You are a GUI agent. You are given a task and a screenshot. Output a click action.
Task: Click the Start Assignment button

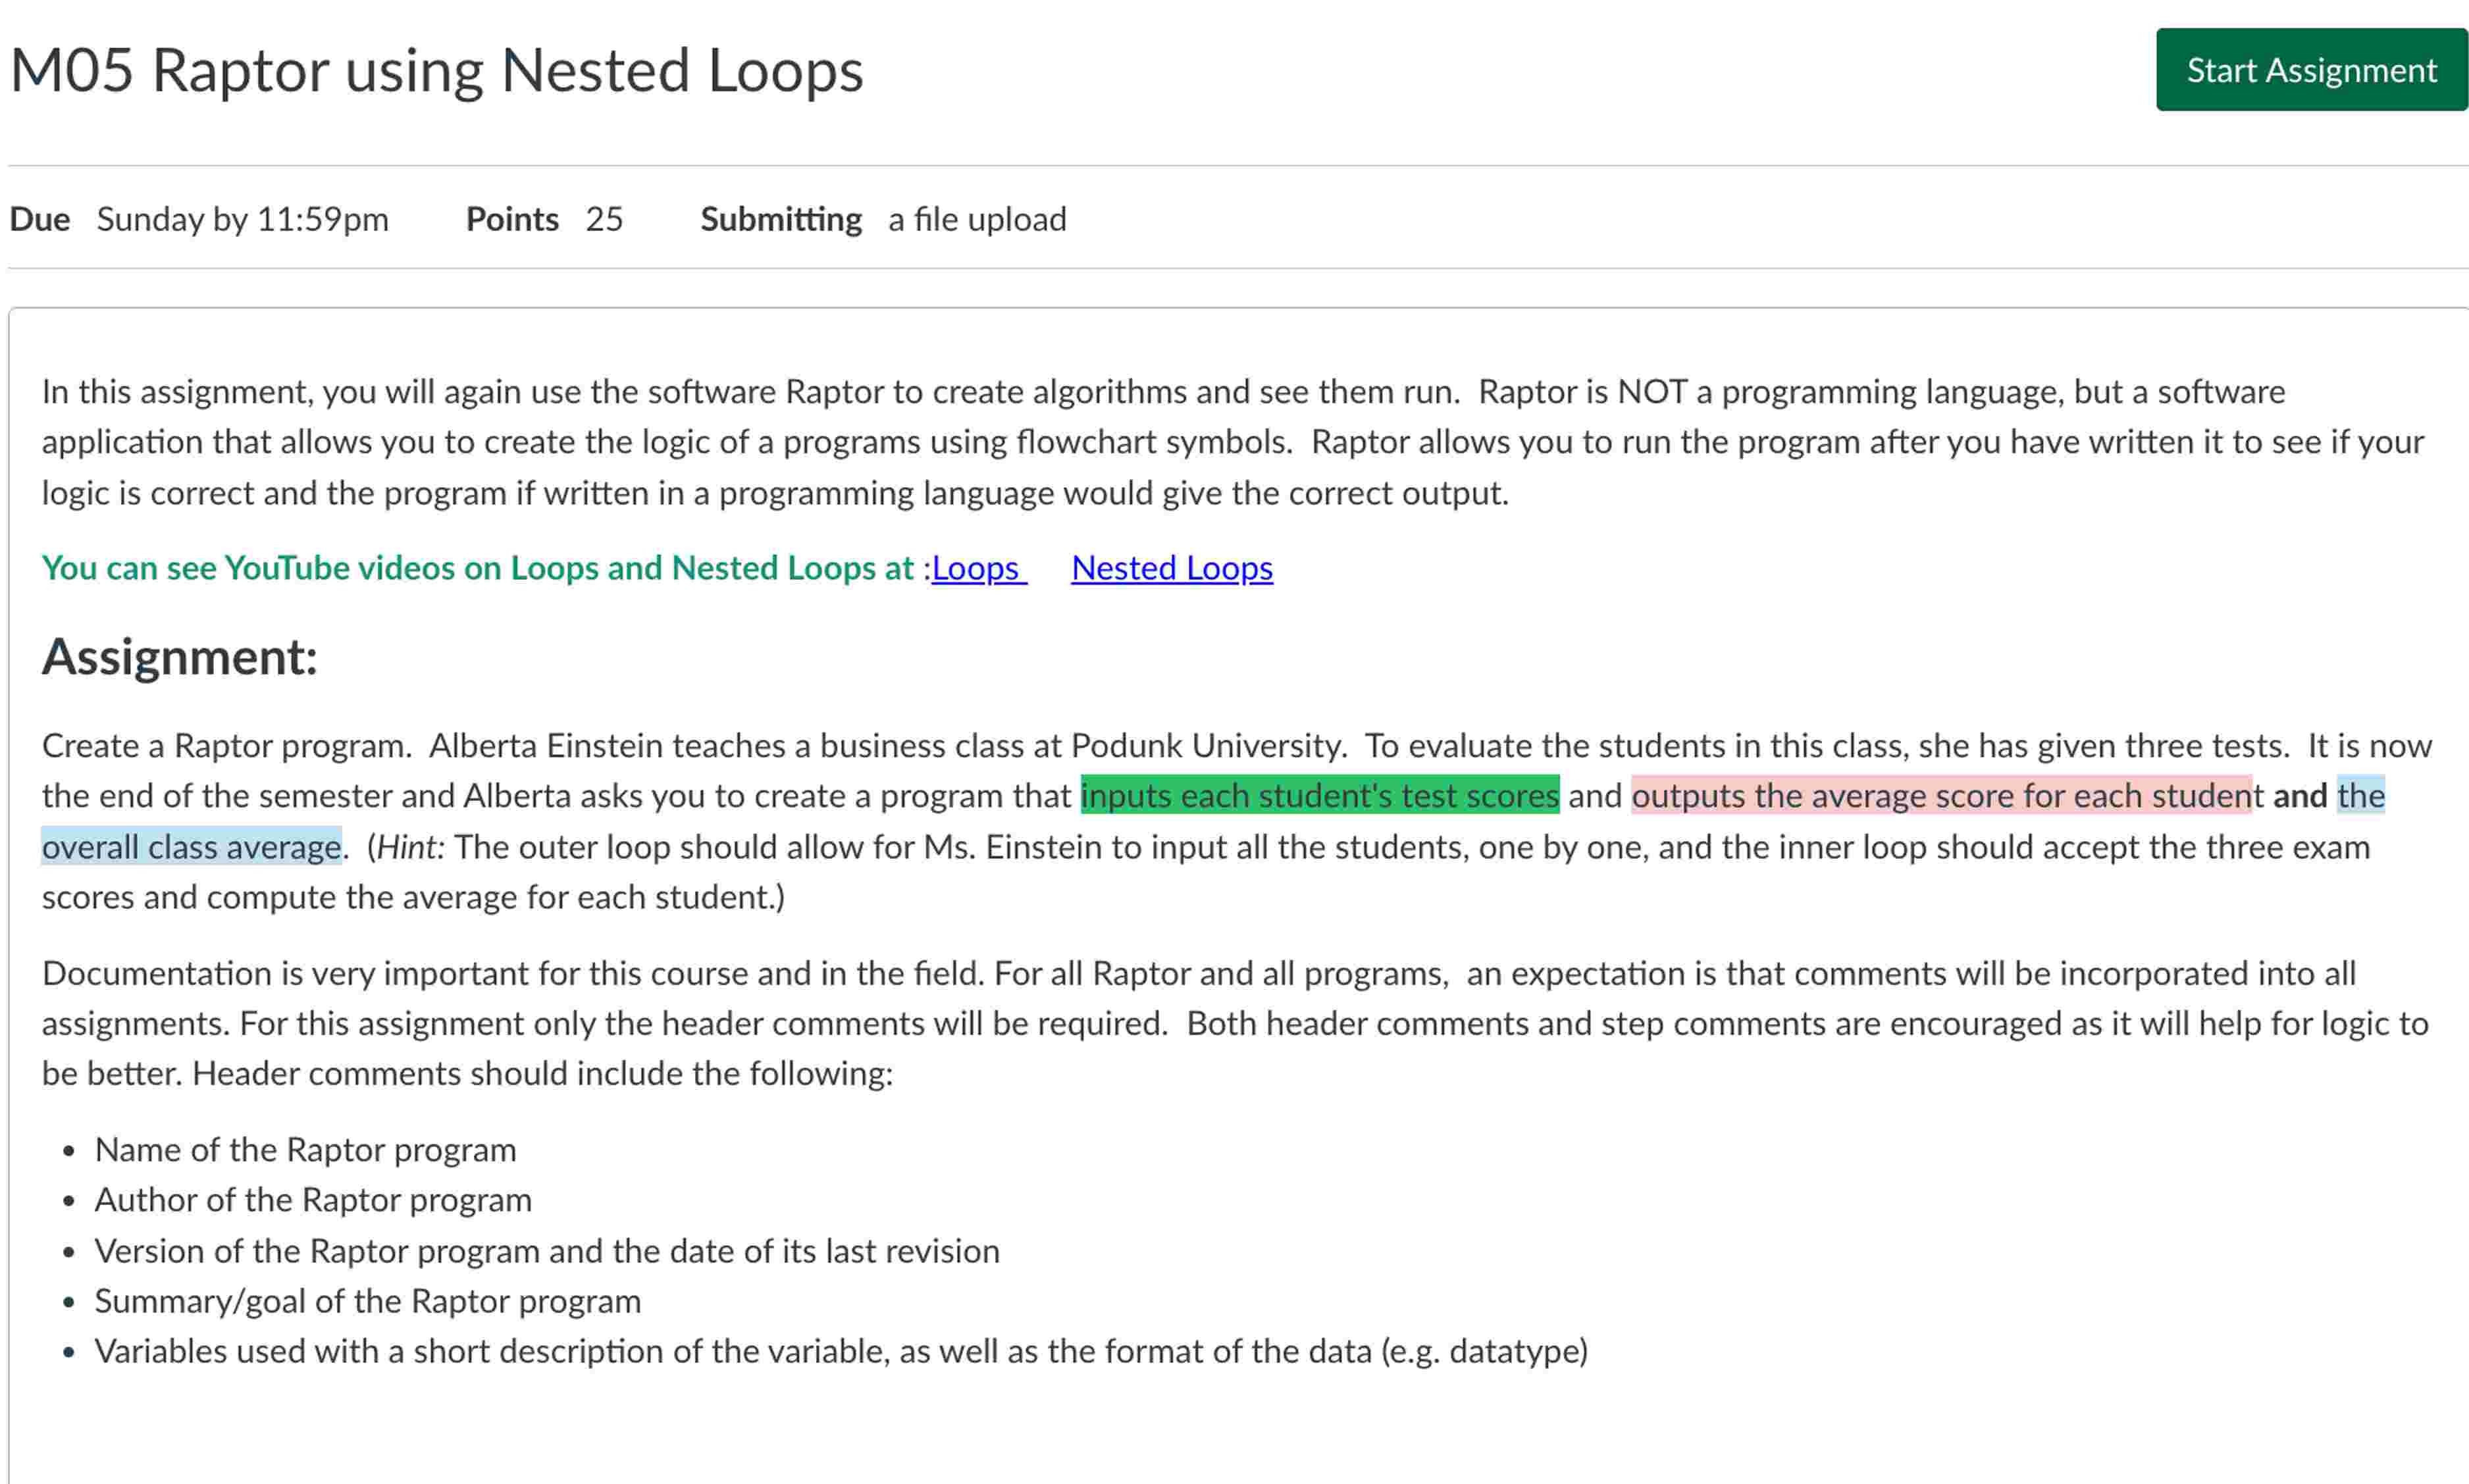tap(2310, 70)
